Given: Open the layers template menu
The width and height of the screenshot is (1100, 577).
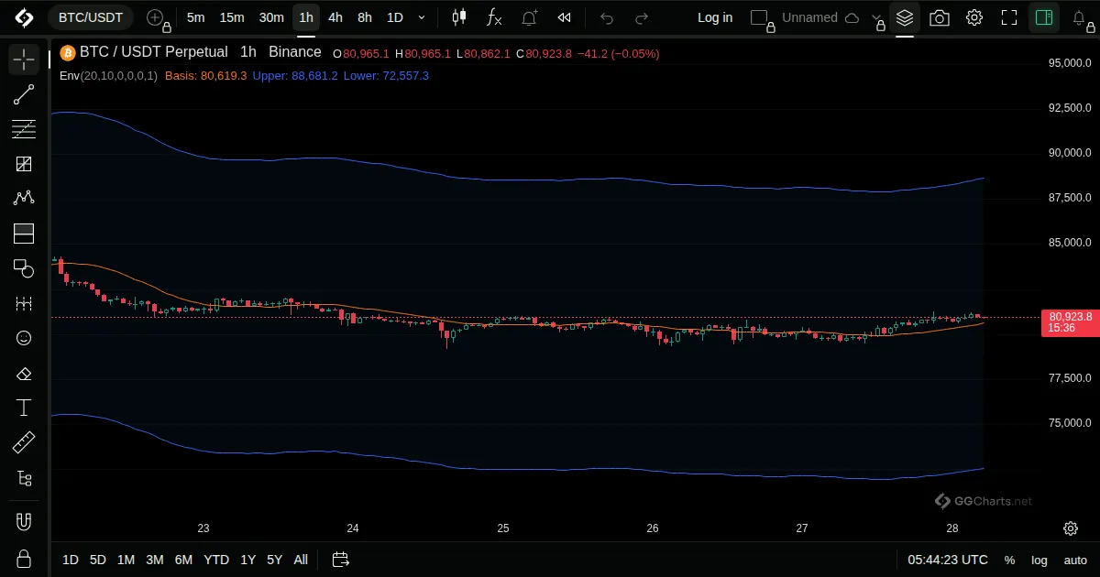Looking at the screenshot, I should click(x=905, y=17).
